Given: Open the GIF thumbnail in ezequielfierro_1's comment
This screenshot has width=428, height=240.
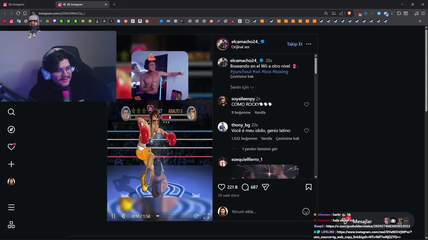Looking at the screenshot, I should pos(265,171).
